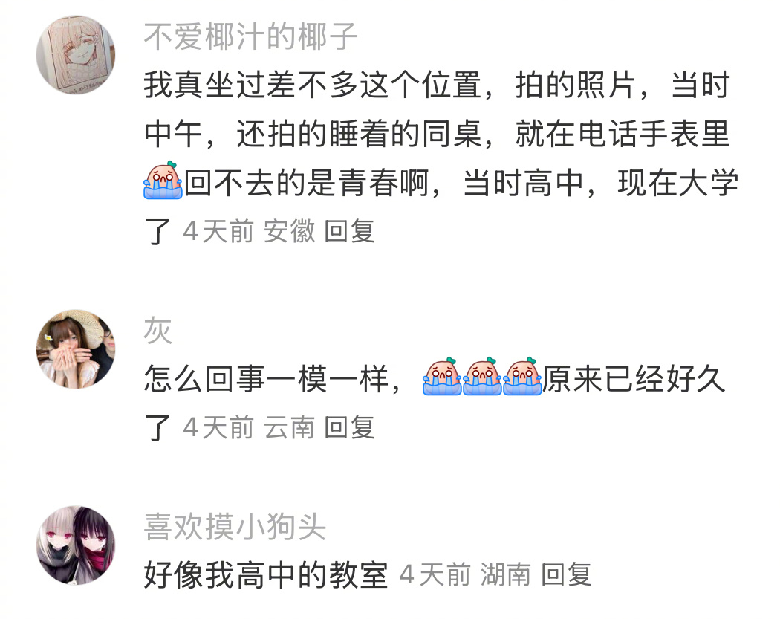Open avatar of user 喜欢摸小狗头
The image size is (780, 619).
tap(76, 545)
